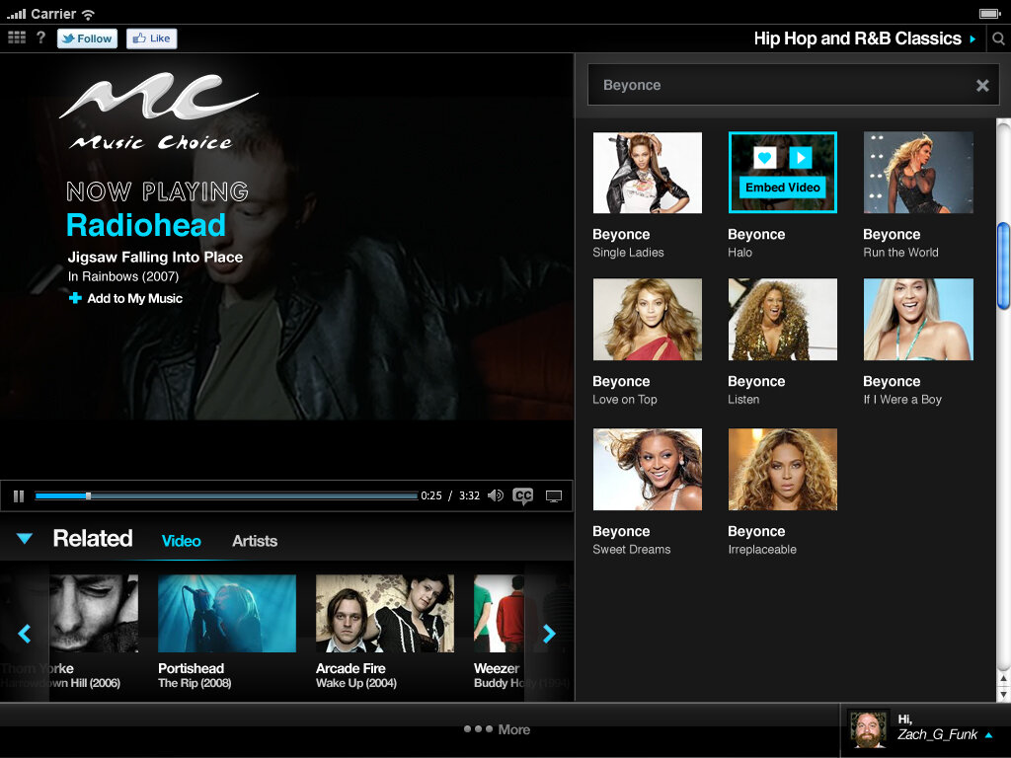This screenshot has height=758, width=1011.
Task: Click the Add to My Music plus icon
Action: point(75,298)
